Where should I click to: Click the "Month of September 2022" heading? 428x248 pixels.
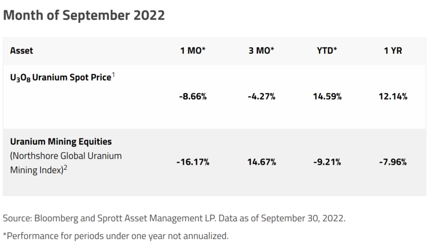(x=84, y=15)
